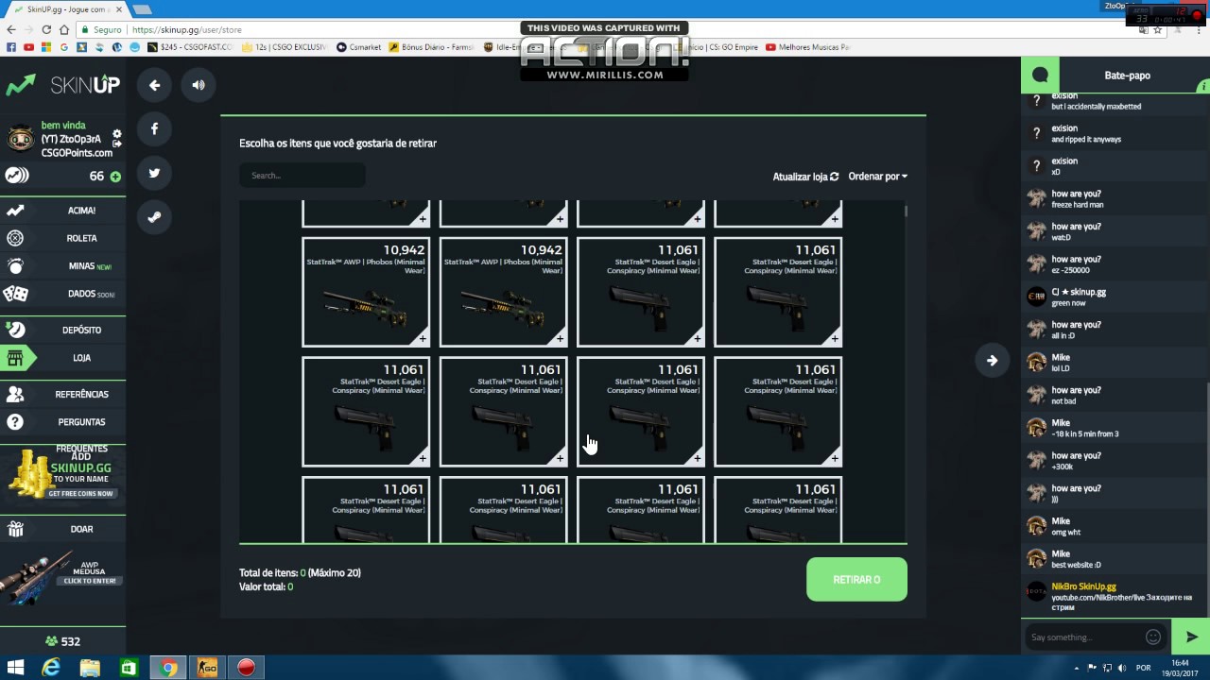Select the LOJA menu item
1210x680 pixels.
point(62,358)
